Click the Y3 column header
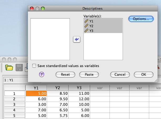 tap(79, 88)
